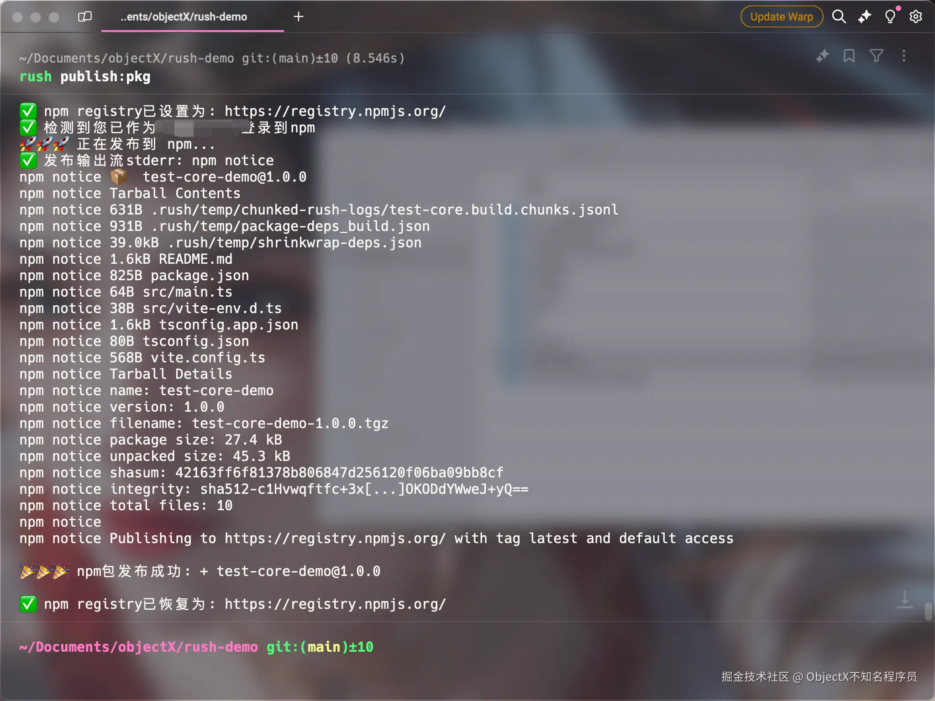
Task: Click the rush publish:pkg command text
Action: pyautogui.click(x=85, y=77)
